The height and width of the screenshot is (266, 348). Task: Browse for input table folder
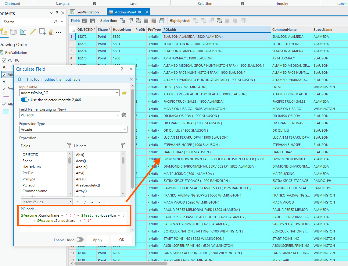tap(124, 93)
